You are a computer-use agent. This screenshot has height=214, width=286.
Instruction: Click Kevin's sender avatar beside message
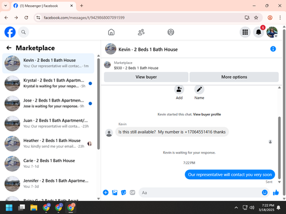(x=109, y=133)
